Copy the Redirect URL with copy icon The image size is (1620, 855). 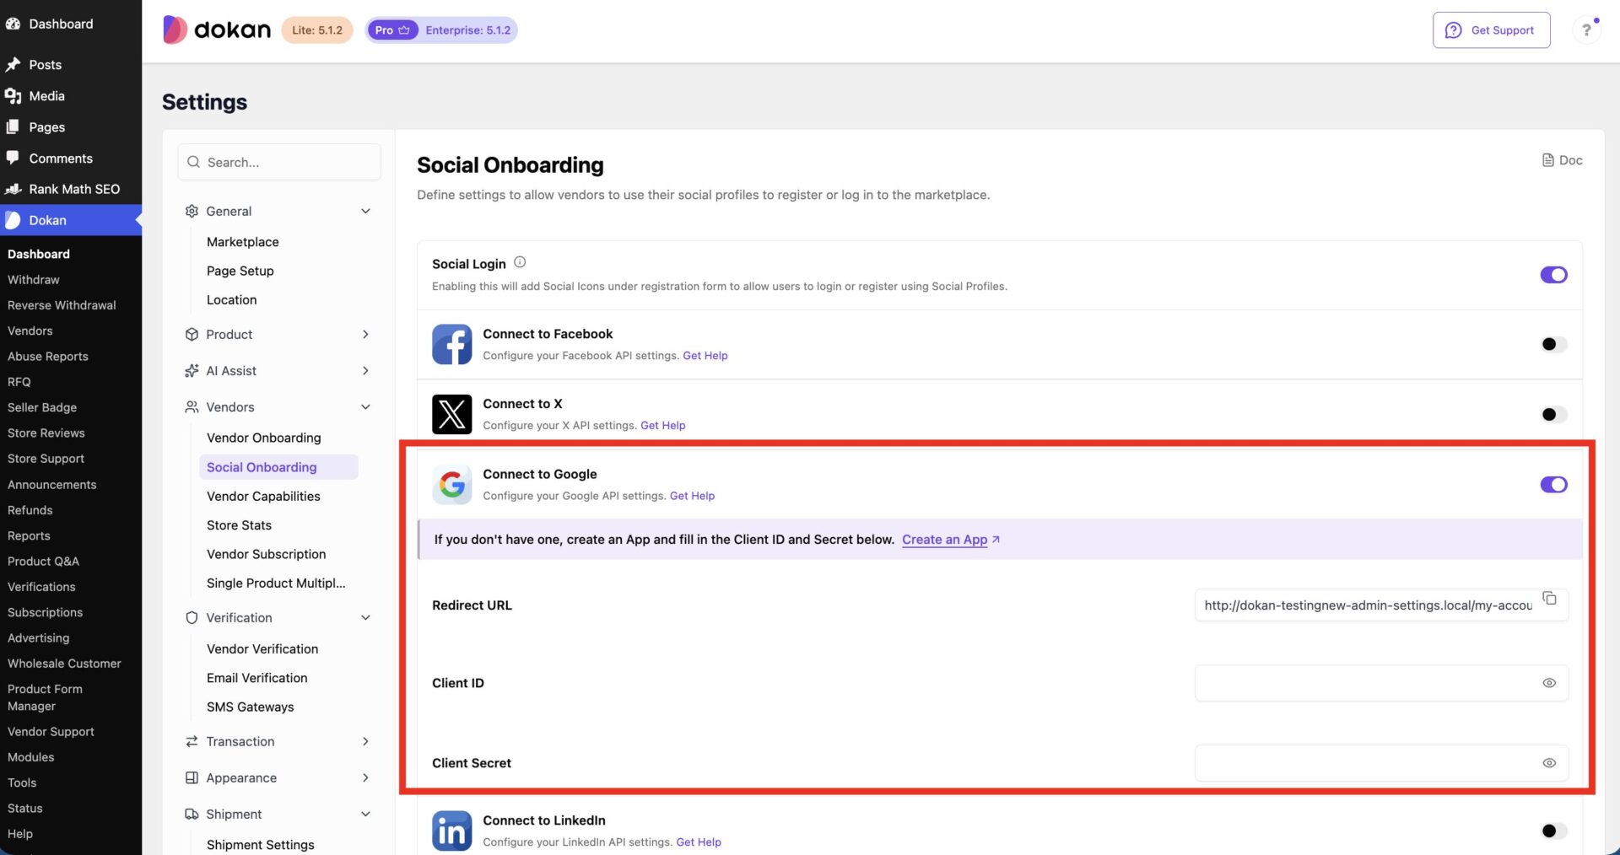[1549, 598]
